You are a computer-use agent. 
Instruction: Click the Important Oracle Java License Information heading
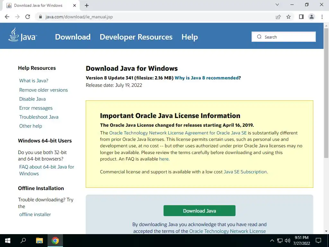170,116
